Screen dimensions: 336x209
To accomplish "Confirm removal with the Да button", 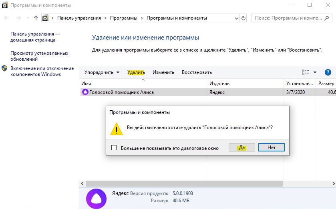I will click(x=242, y=147).
